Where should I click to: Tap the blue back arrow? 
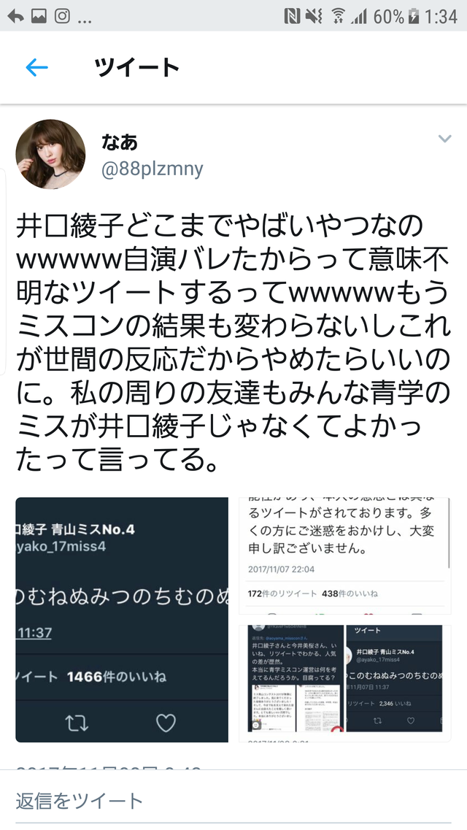36,67
